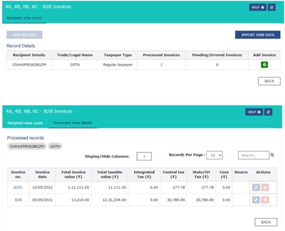Edit invoice B2B using pencil icon
The height and width of the screenshot is (231, 285).
(255, 200)
